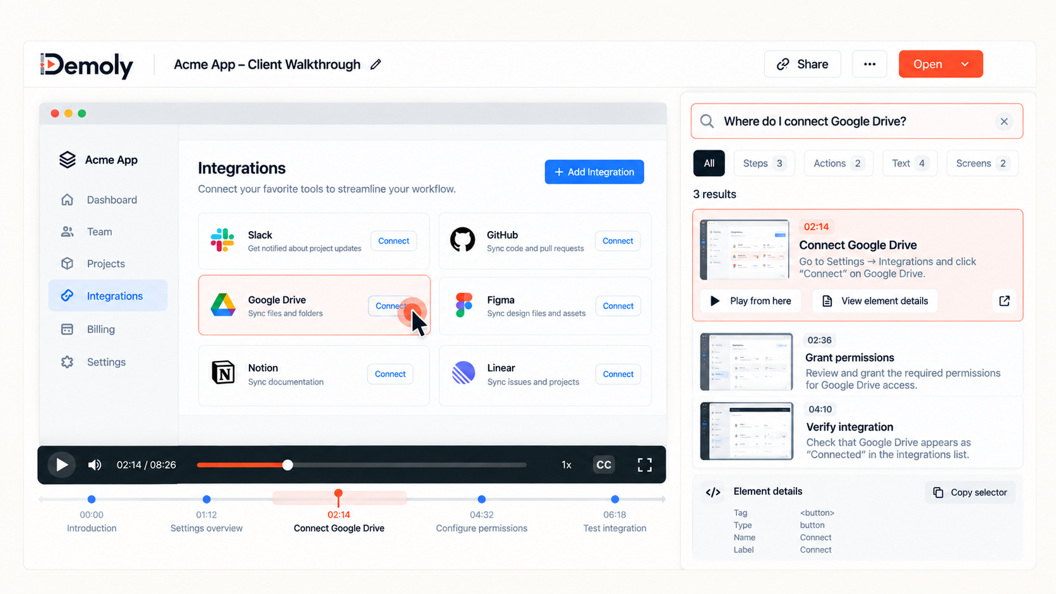Enter fullscreen with the fullscreen icon
The height and width of the screenshot is (594, 1056).
tap(644, 465)
